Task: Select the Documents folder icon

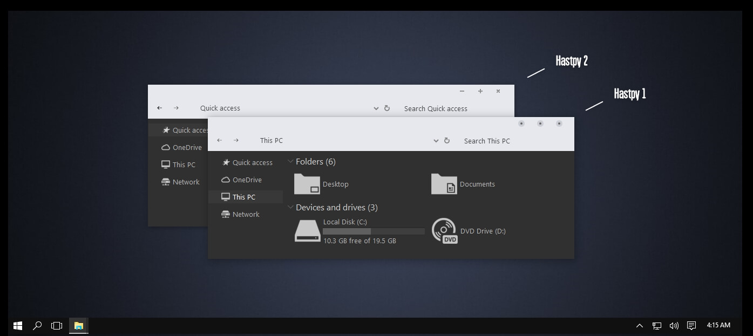Action: pos(444,184)
